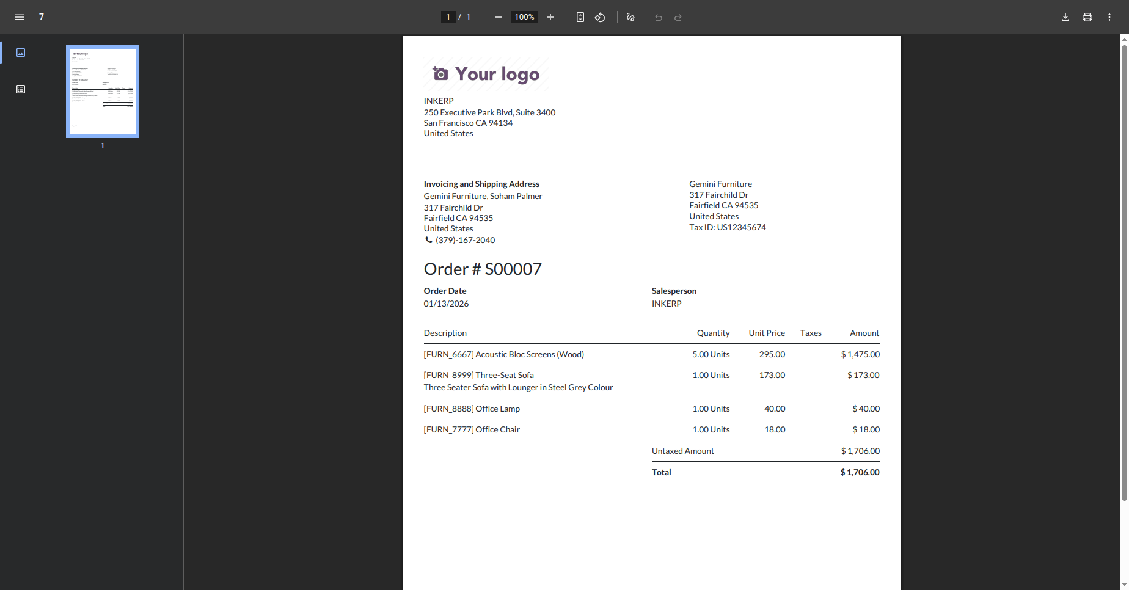Click the 'Your logo' placeholder image
Image resolution: width=1129 pixels, height=590 pixels.
[486, 74]
